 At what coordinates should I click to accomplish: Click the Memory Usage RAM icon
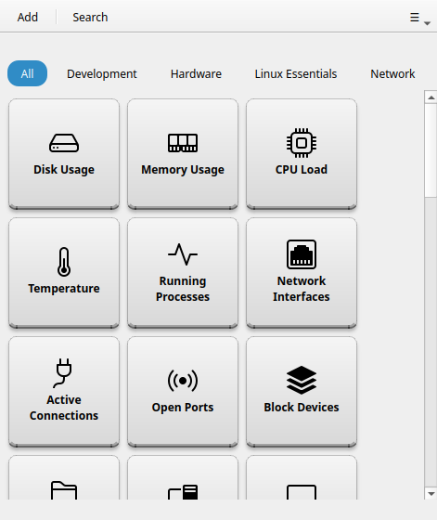183,143
